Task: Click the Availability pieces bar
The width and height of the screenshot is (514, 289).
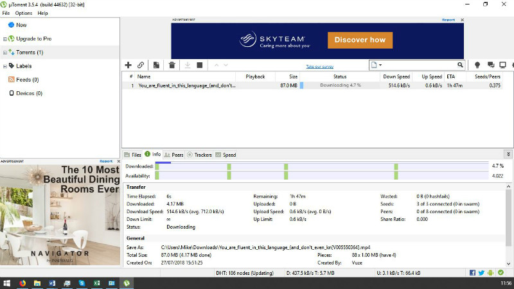Action: 322,176
